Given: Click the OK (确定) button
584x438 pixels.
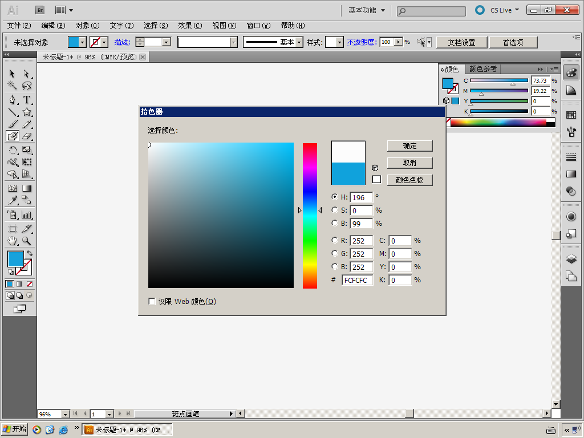Looking at the screenshot, I should [x=409, y=146].
